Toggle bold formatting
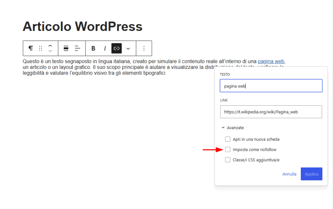The height and width of the screenshot is (209, 333). 93,48
